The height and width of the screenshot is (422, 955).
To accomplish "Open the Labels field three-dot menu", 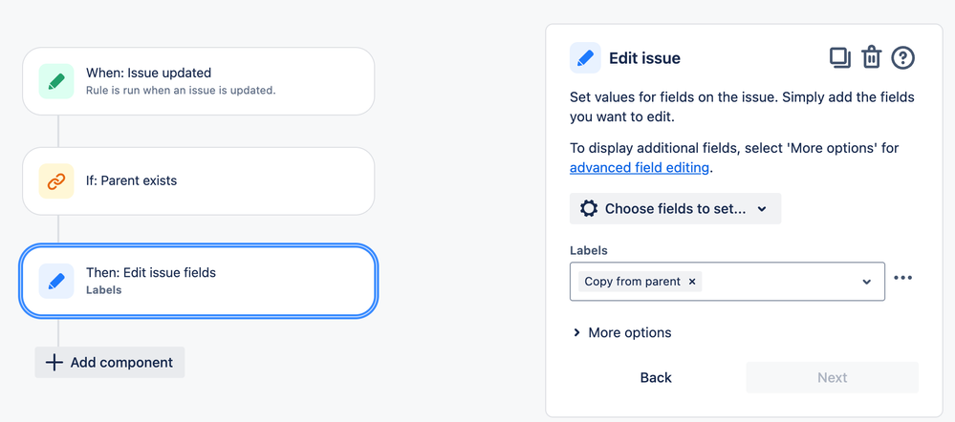I will coord(903,278).
